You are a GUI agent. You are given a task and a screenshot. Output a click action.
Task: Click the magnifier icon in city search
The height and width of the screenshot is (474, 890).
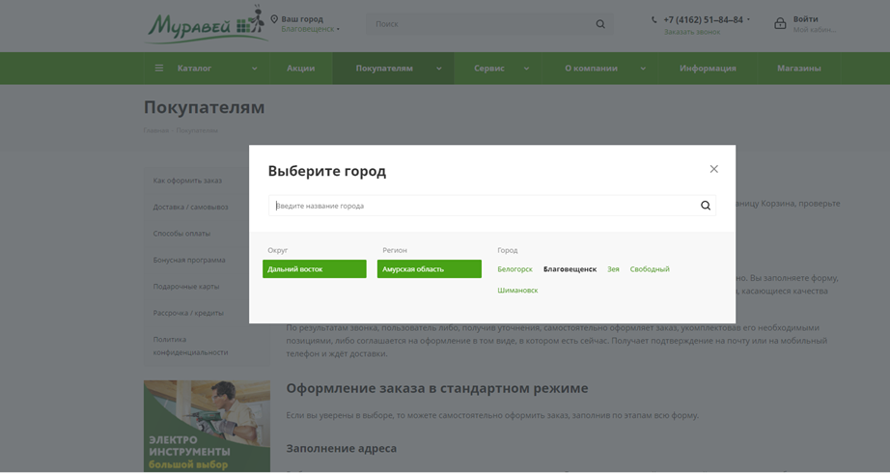[705, 206]
